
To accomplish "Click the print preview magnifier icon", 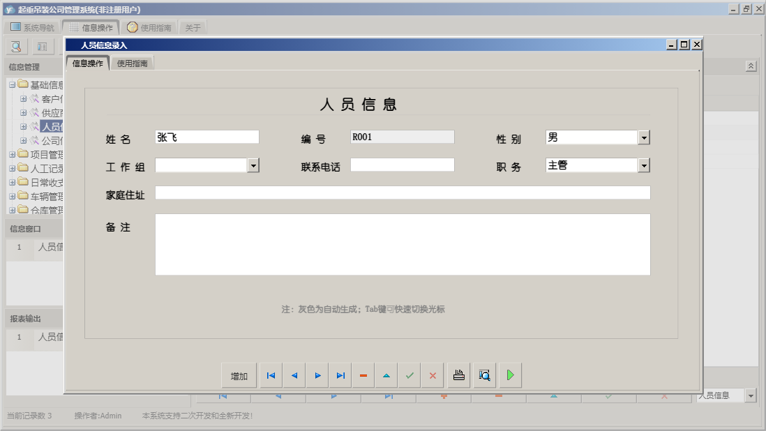I will click(x=484, y=375).
